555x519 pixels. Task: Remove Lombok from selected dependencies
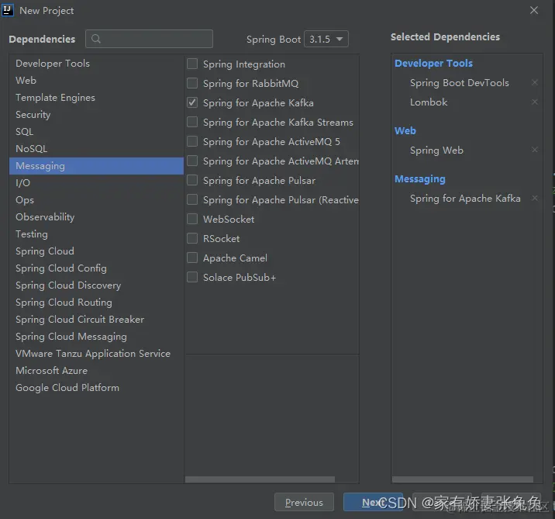tap(535, 102)
